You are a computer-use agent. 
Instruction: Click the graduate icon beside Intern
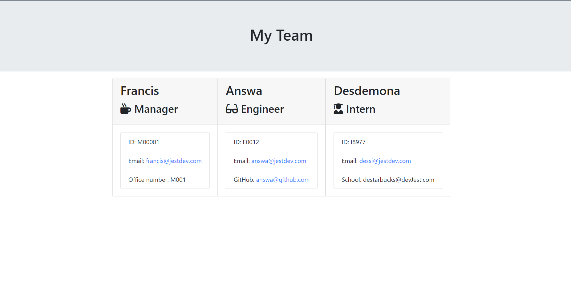(x=338, y=109)
